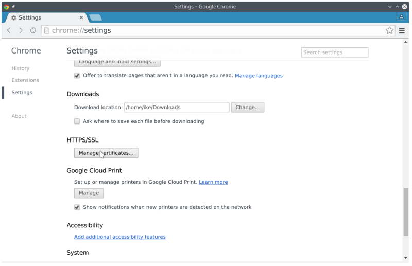
Task: Open the Manage languages link
Action: [x=259, y=76]
